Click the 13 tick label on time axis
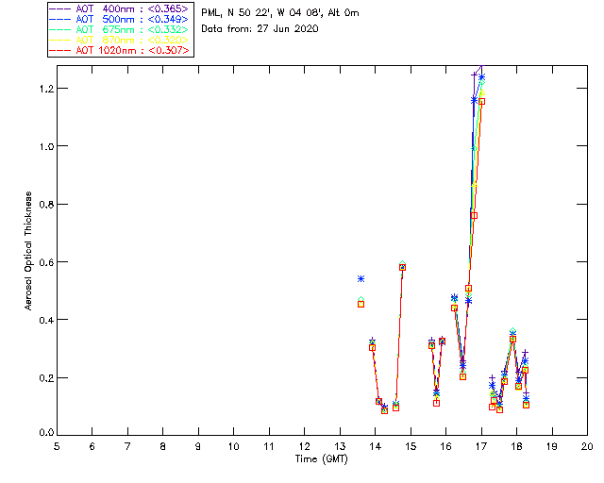 pyautogui.click(x=340, y=445)
